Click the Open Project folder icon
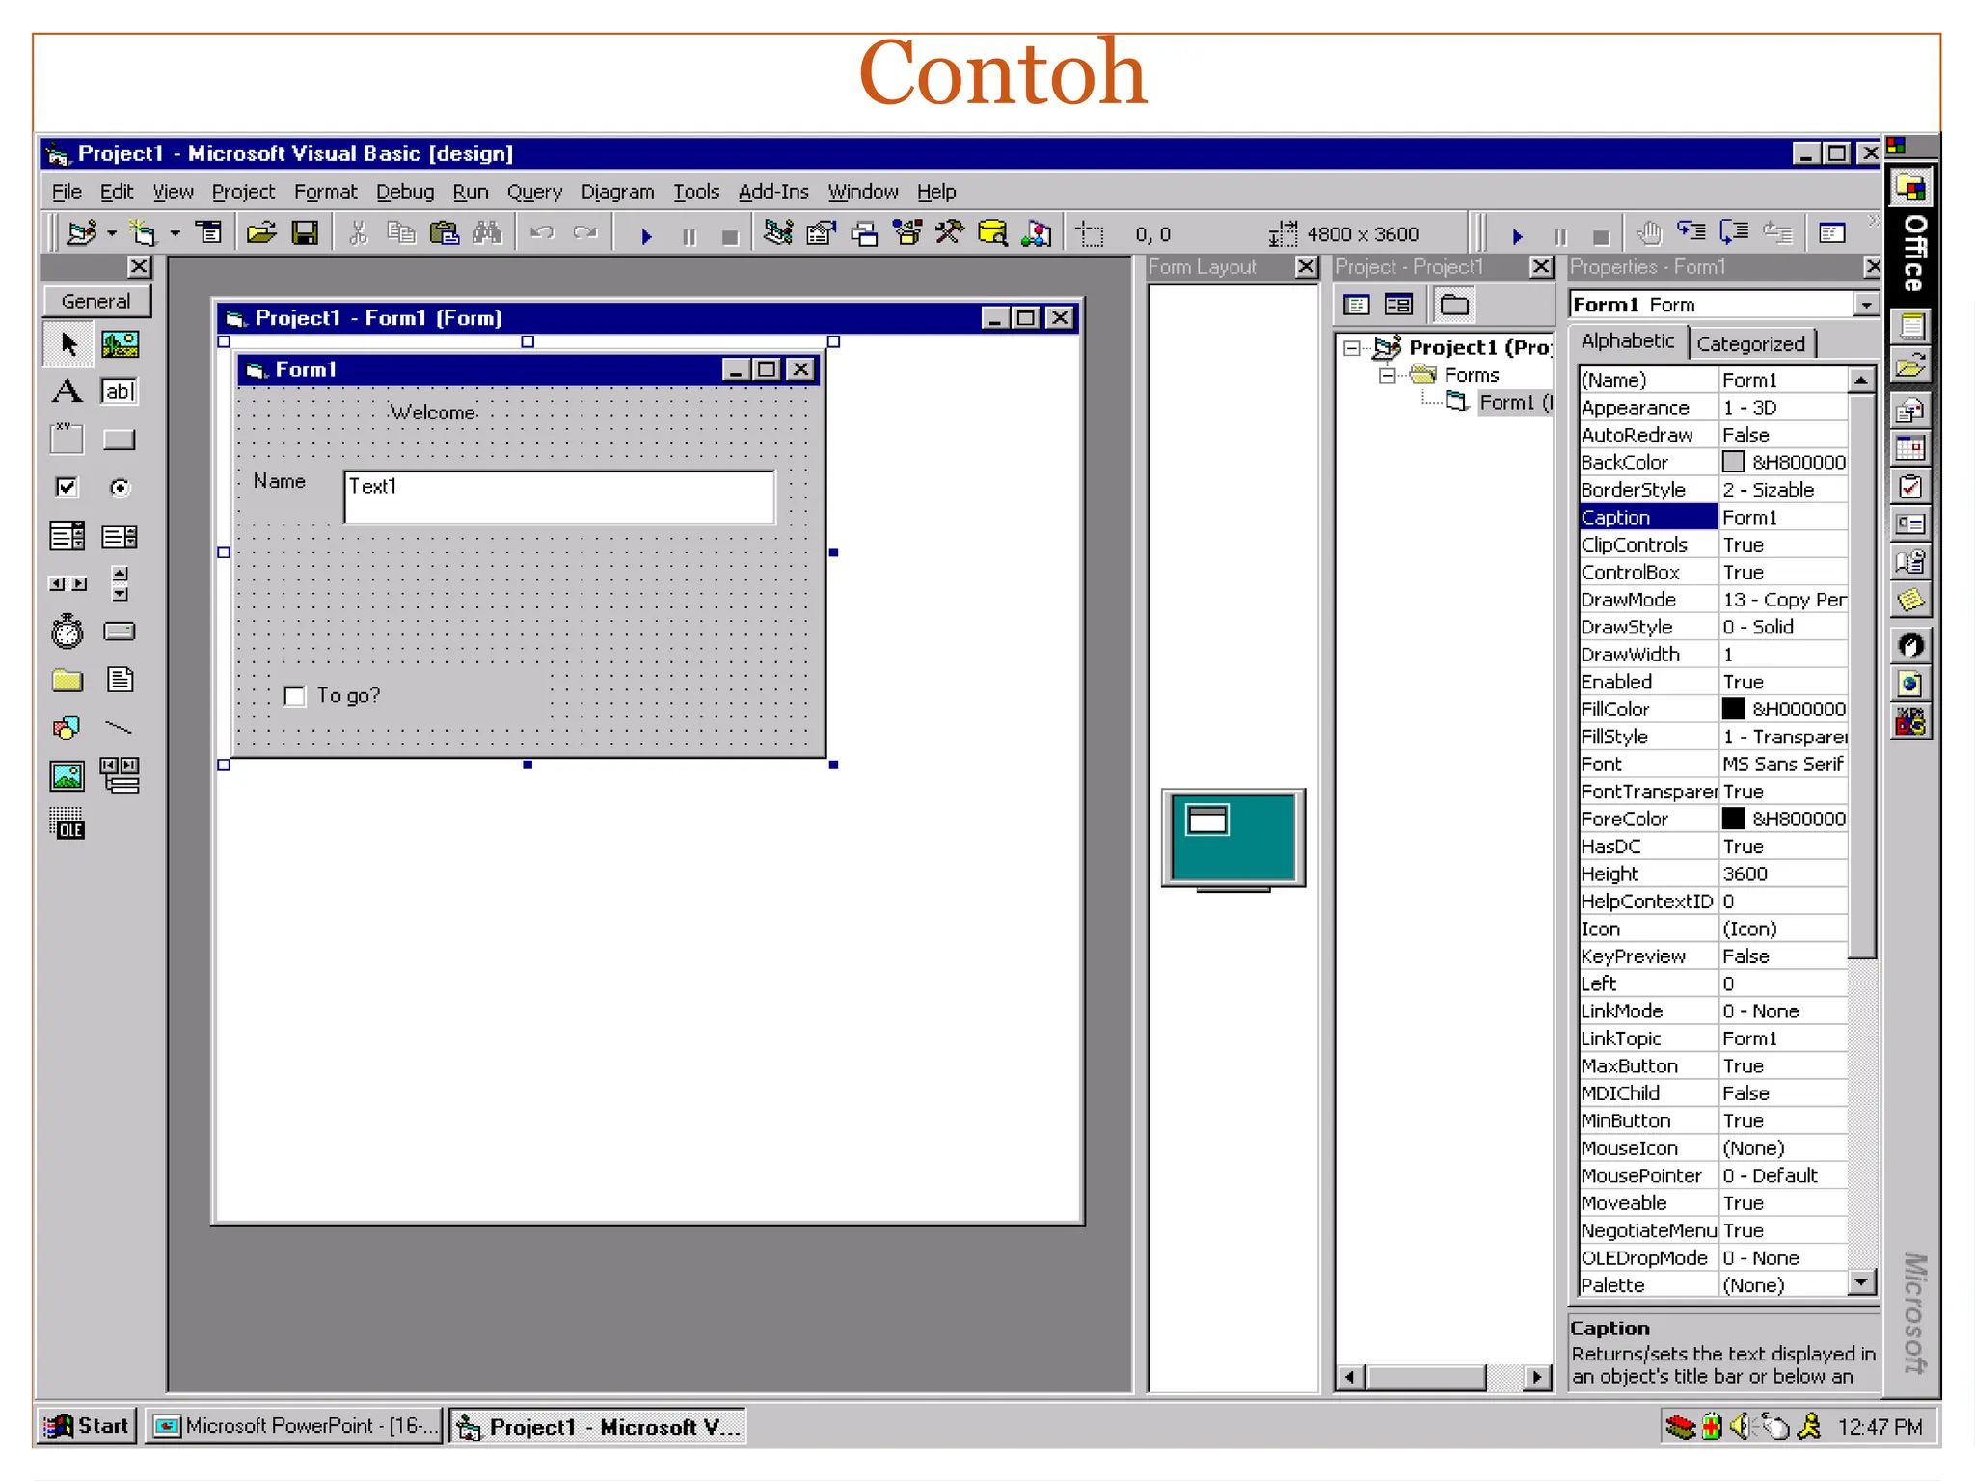The image size is (1975, 1481). (x=260, y=233)
